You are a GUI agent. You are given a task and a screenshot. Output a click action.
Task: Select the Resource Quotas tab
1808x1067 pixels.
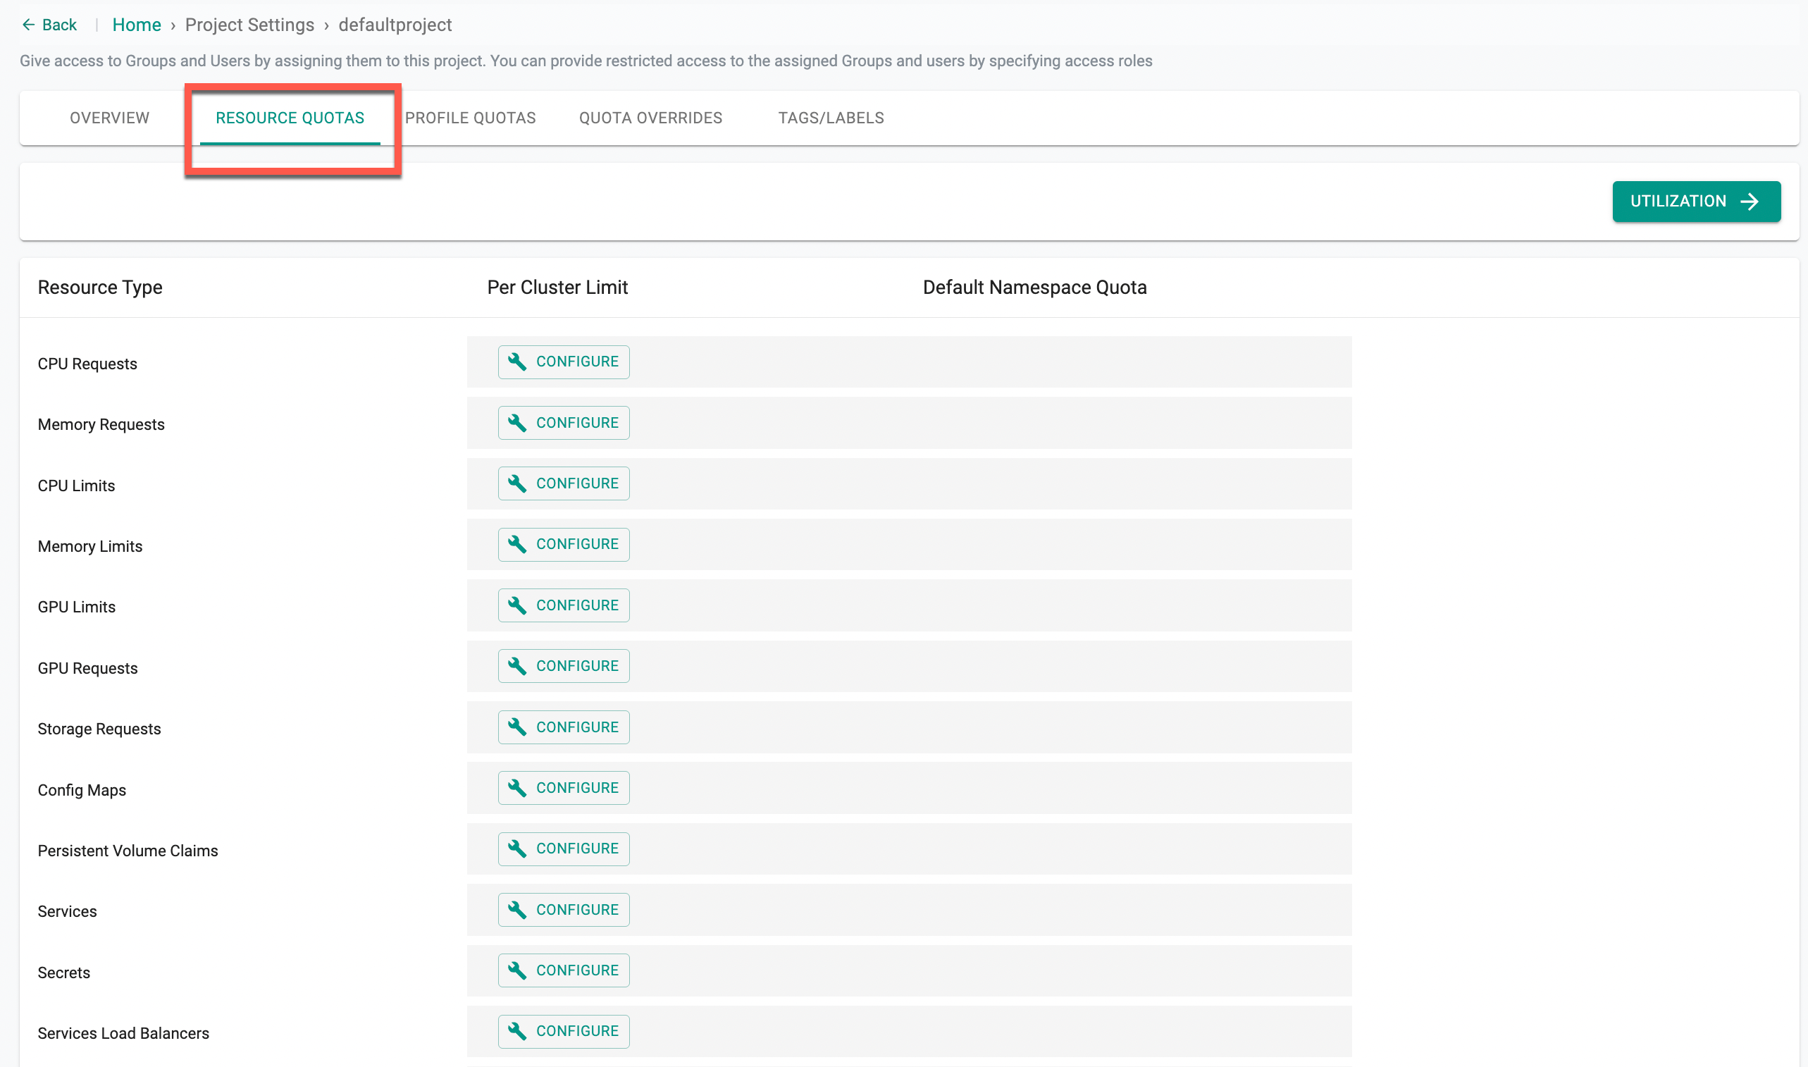290,117
